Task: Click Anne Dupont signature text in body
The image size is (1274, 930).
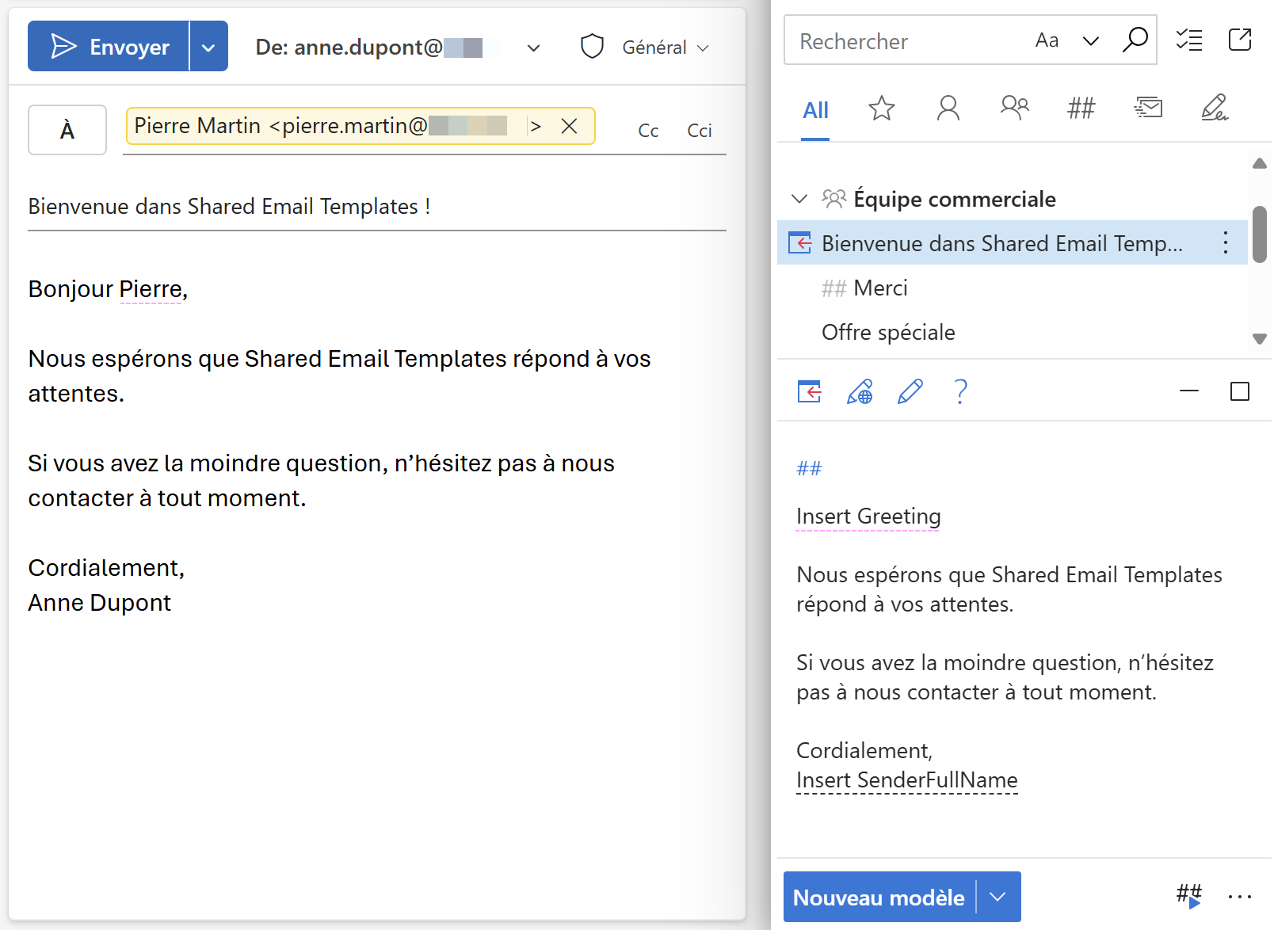Action: coord(99,603)
